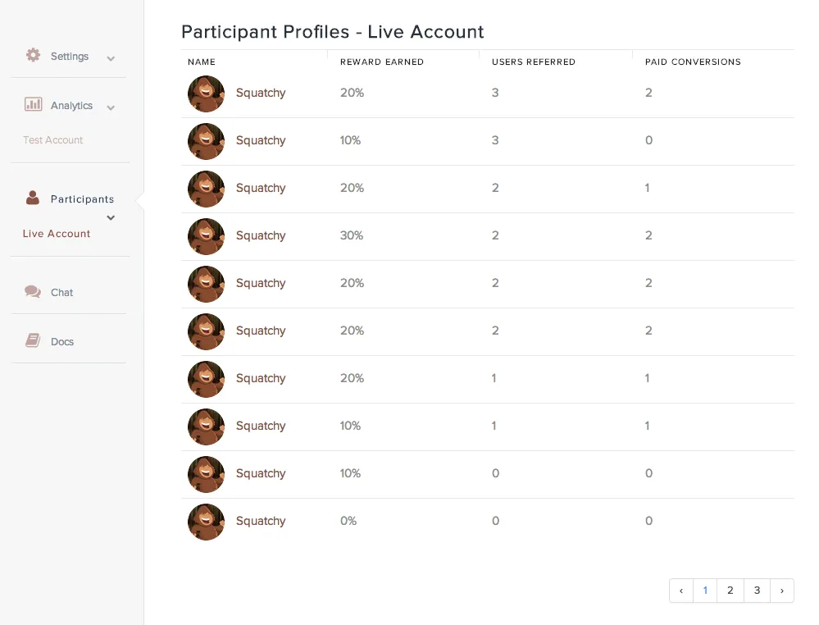The image size is (819, 625).
Task: Go to page 3 of participants
Action: point(757,591)
